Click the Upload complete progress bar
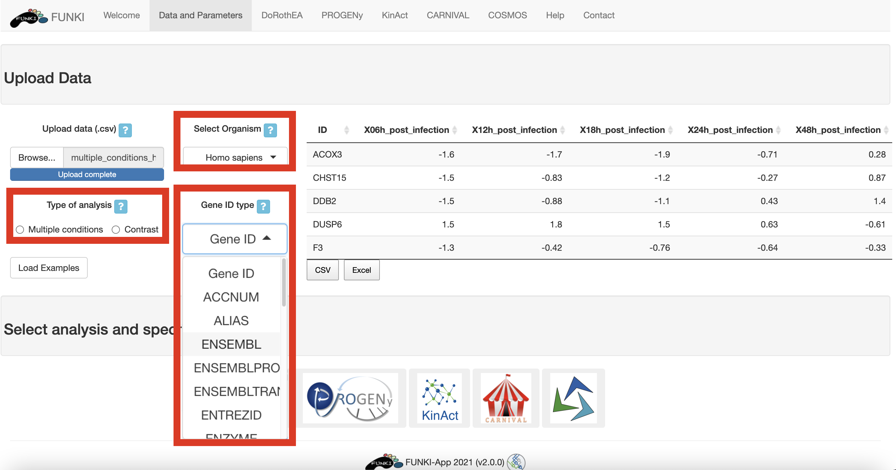Screen dimensions: 896x470 pos(87,175)
